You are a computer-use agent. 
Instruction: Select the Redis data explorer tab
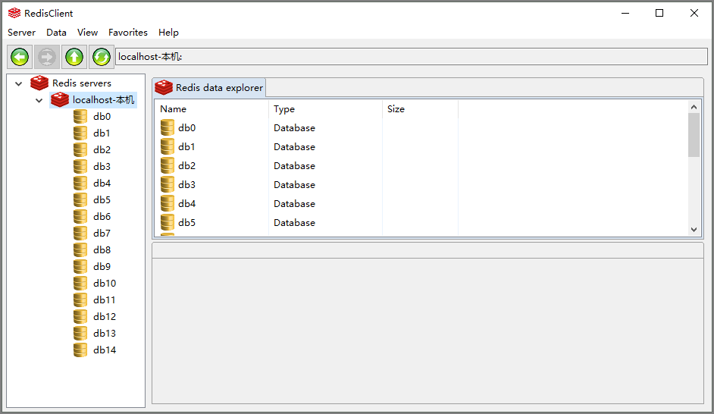pyautogui.click(x=209, y=87)
